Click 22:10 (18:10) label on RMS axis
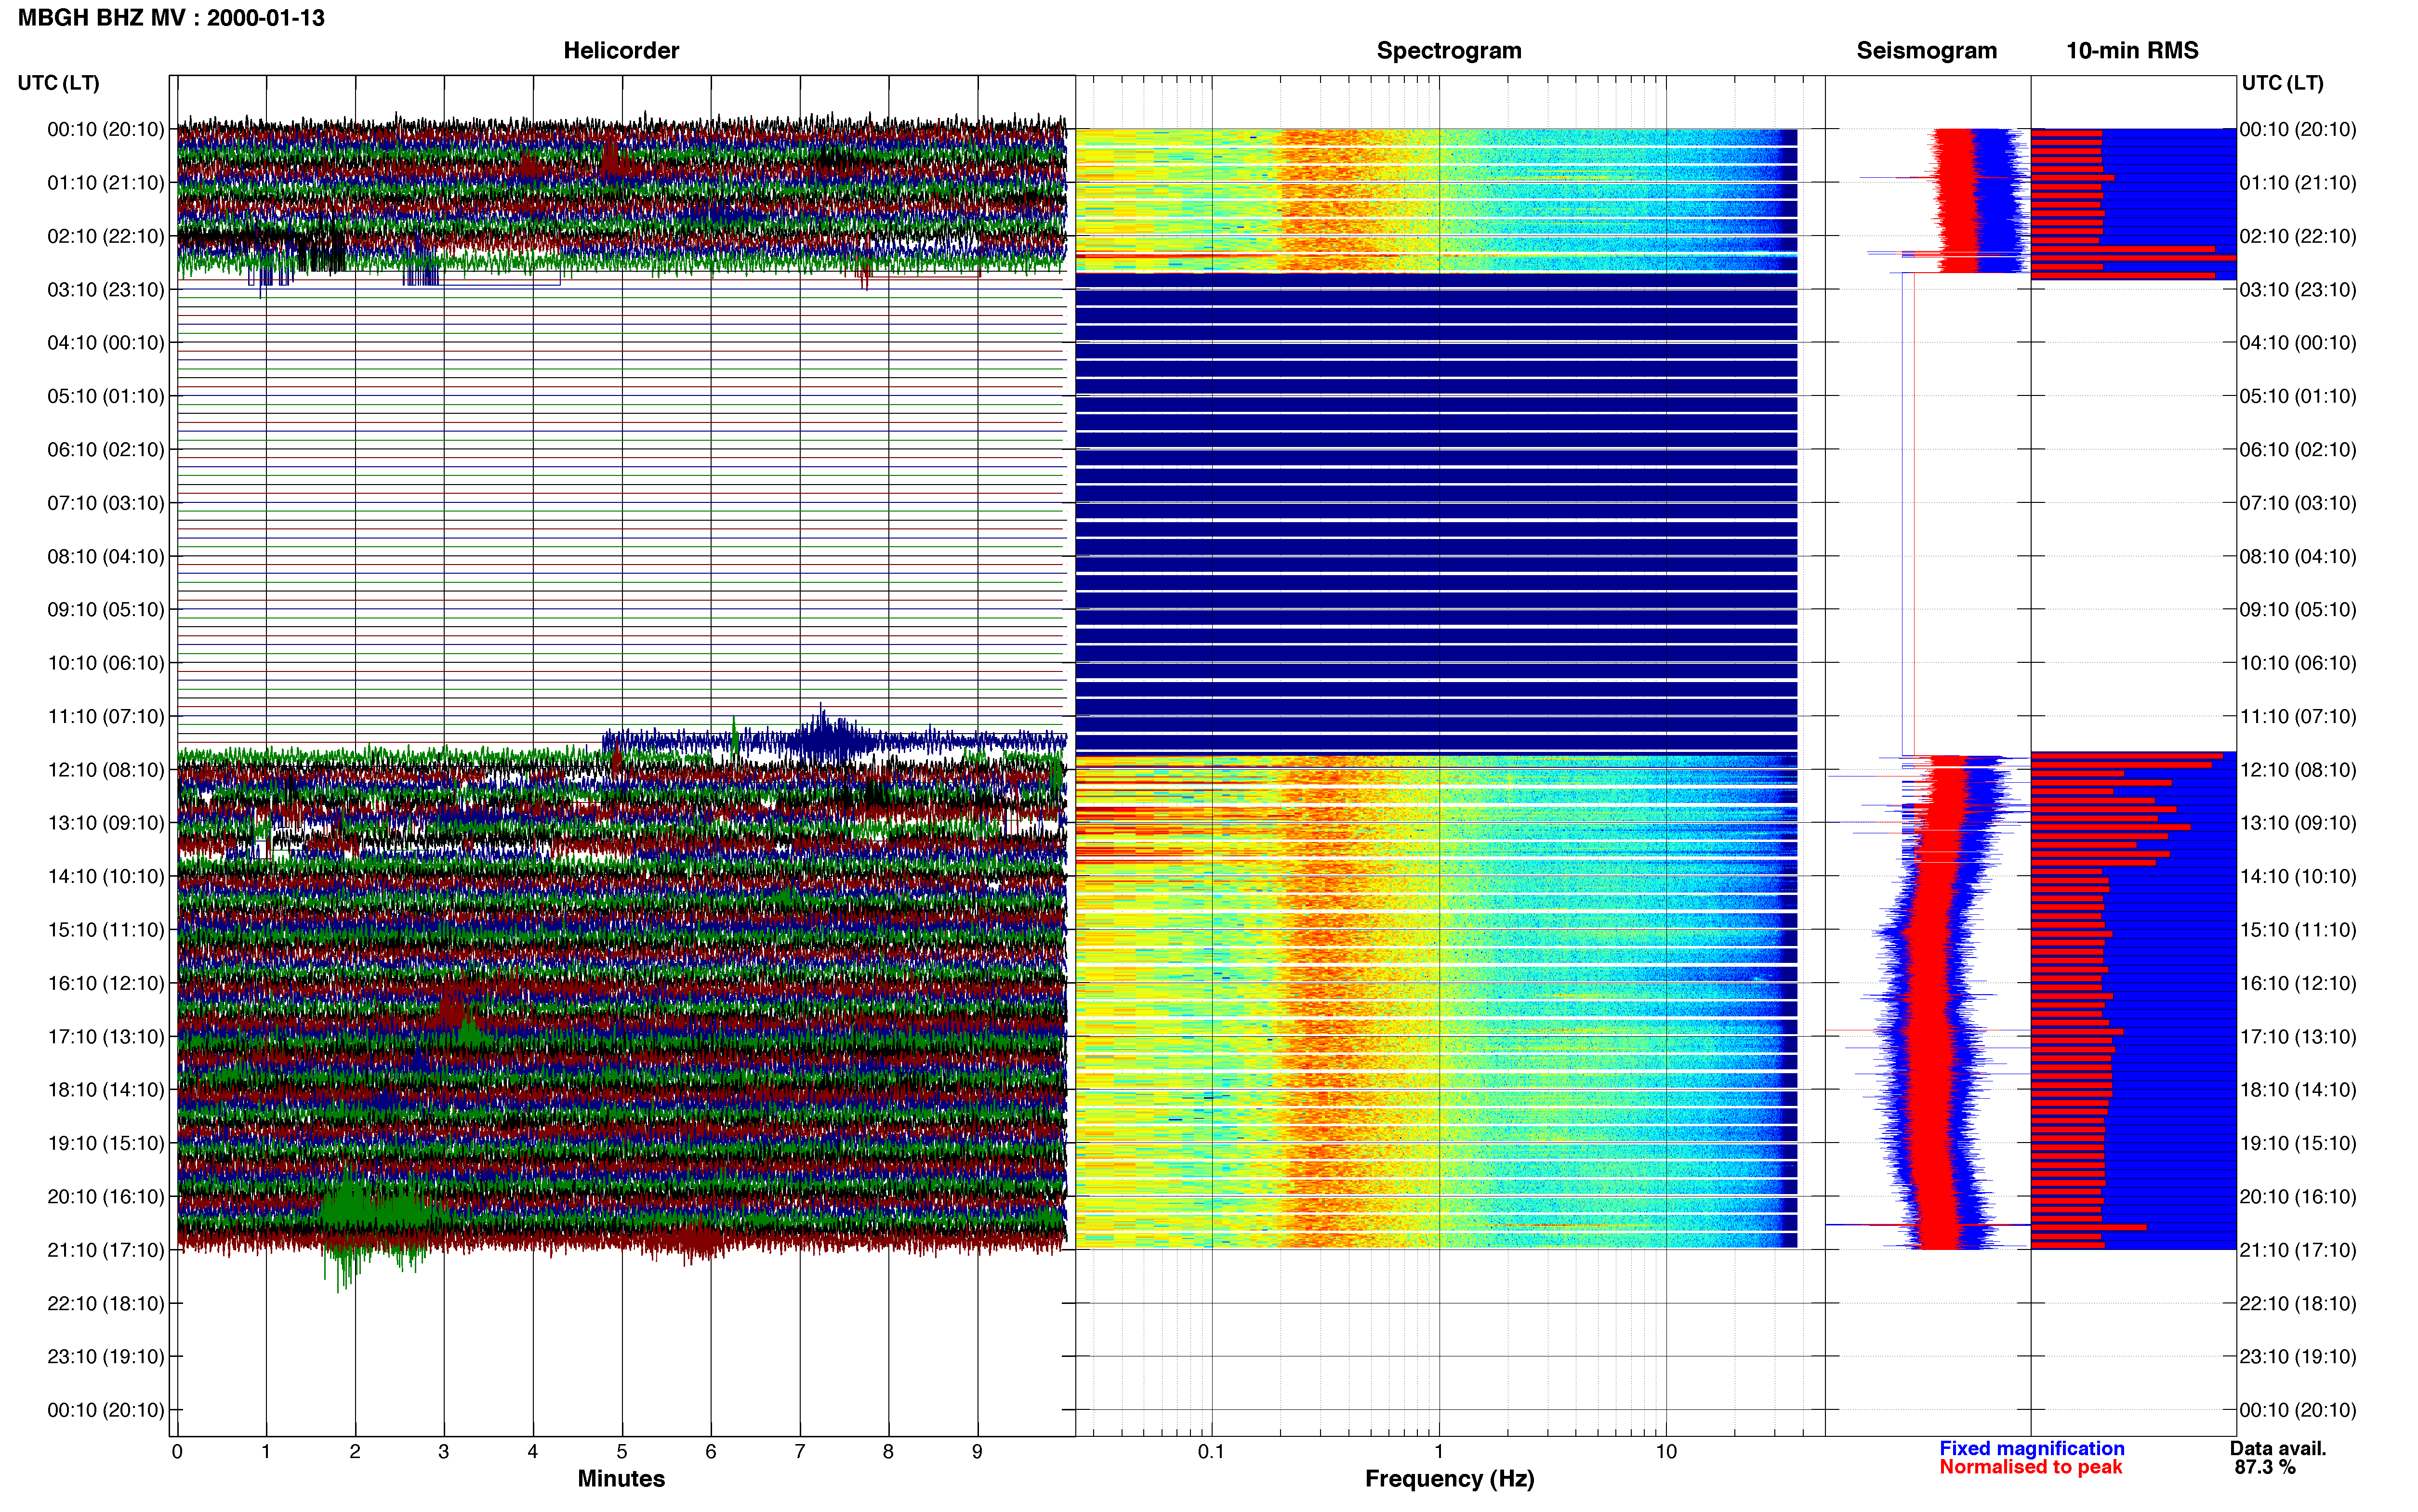The height and width of the screenshot is (1512, 2418). tap(2298, 1304)
